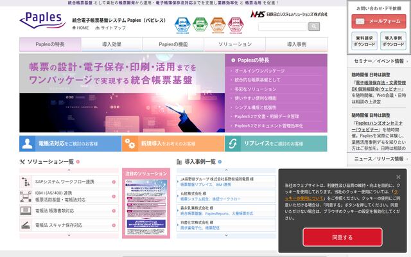Screen dimensions: 411x257
Task: Click the リプレイス banner refresh icon
Action: click(232, 143)
